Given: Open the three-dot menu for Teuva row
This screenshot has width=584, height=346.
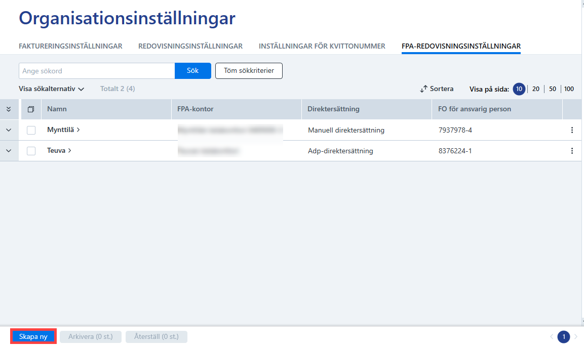Looking at the screenshot, I should [572, 151].
